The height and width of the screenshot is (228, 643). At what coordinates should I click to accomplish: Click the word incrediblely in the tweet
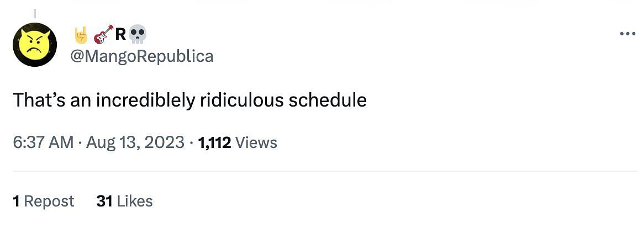click(x=146, y=100)
